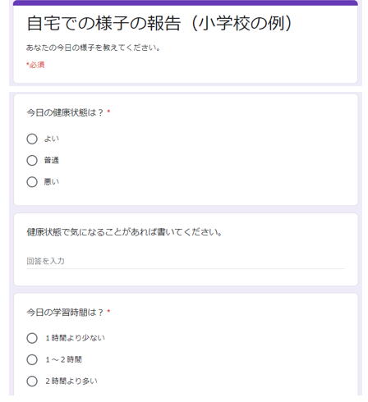Click the question text 健康状態で気になることがあれば書いてください
This screenshot has width=368, height=402.
(124, 232)
